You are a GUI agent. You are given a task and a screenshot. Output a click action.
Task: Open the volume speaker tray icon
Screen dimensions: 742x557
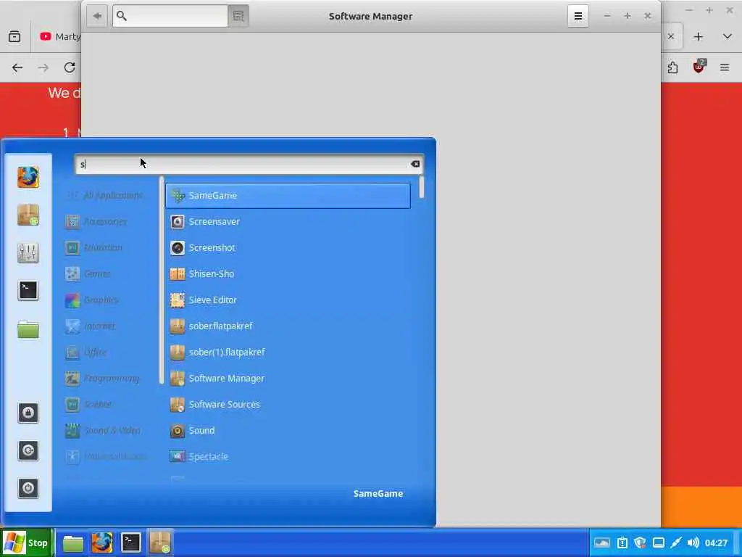click(x=693, y=542)
